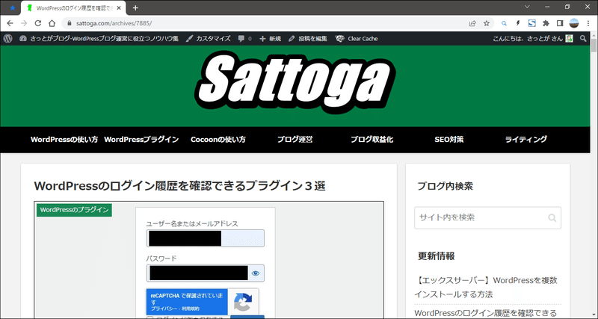
Task: Toggle the browser side panel
Action: pos(560,23)
